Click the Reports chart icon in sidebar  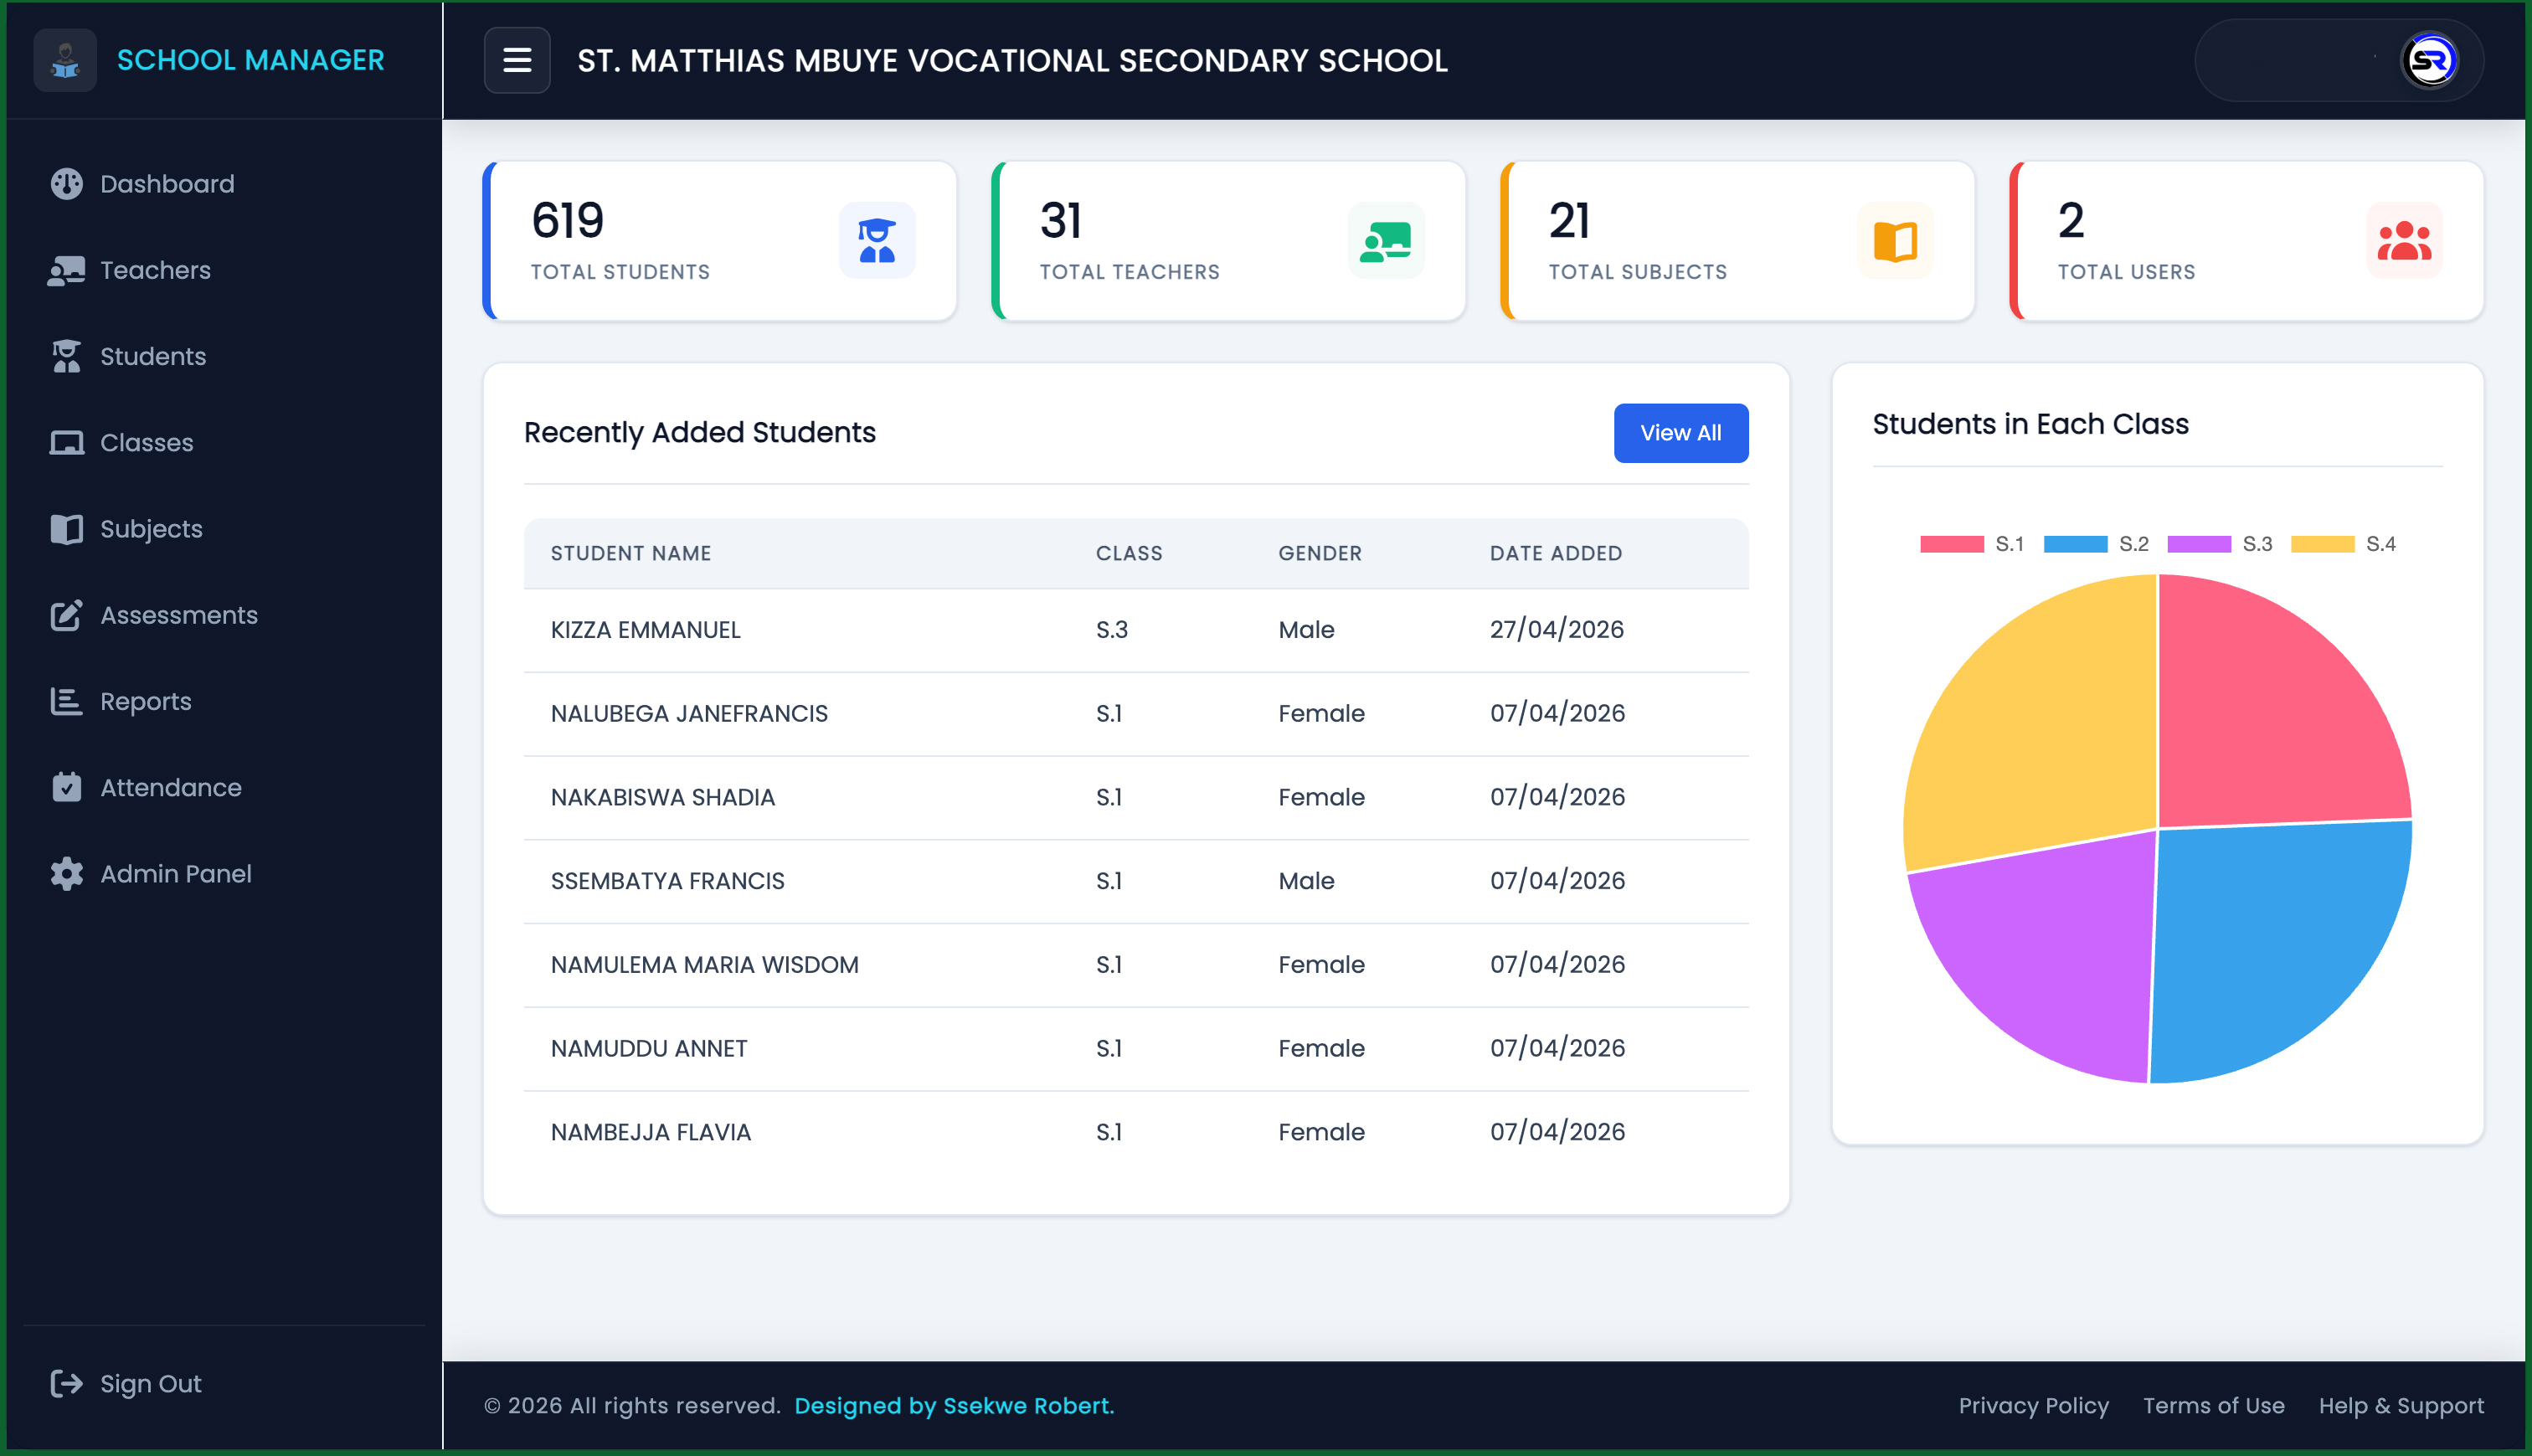coord(67,701)
